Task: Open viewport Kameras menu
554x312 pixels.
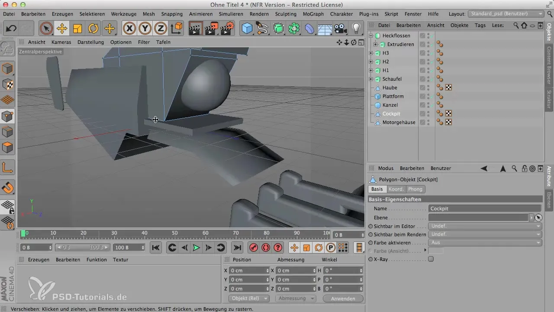Action: (61, 42)
